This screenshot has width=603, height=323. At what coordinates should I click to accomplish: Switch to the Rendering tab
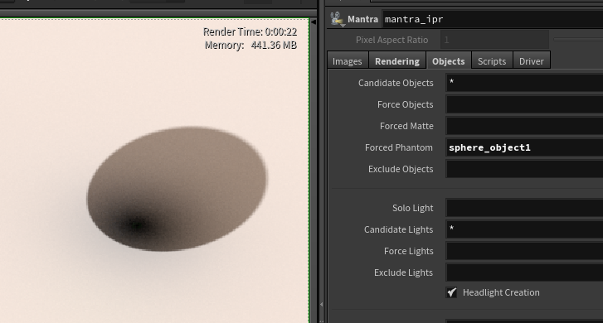pos(397,61)
